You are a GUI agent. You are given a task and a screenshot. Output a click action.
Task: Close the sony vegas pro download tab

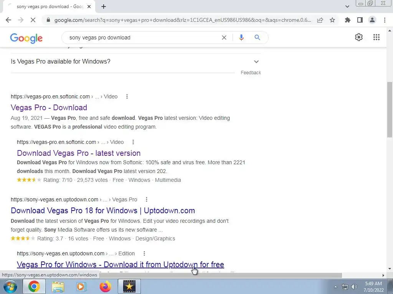[89, 7]
